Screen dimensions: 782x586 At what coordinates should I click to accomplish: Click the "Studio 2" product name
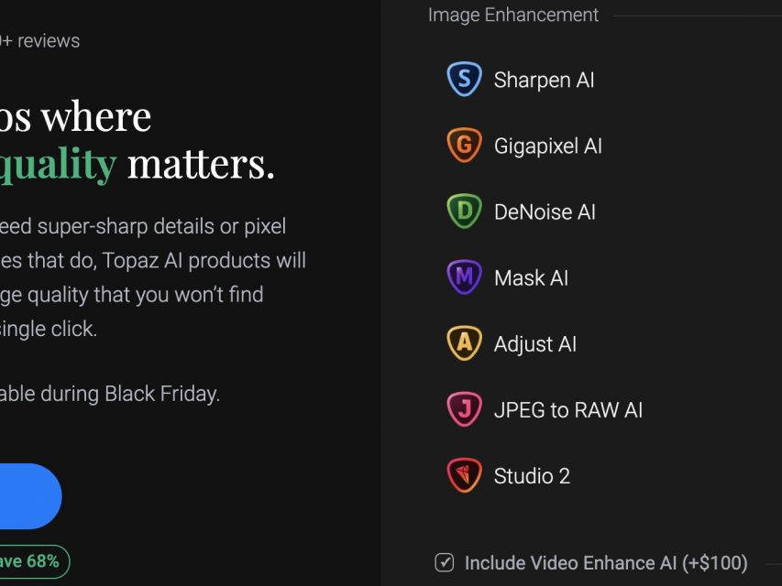(x=532, y=475)
